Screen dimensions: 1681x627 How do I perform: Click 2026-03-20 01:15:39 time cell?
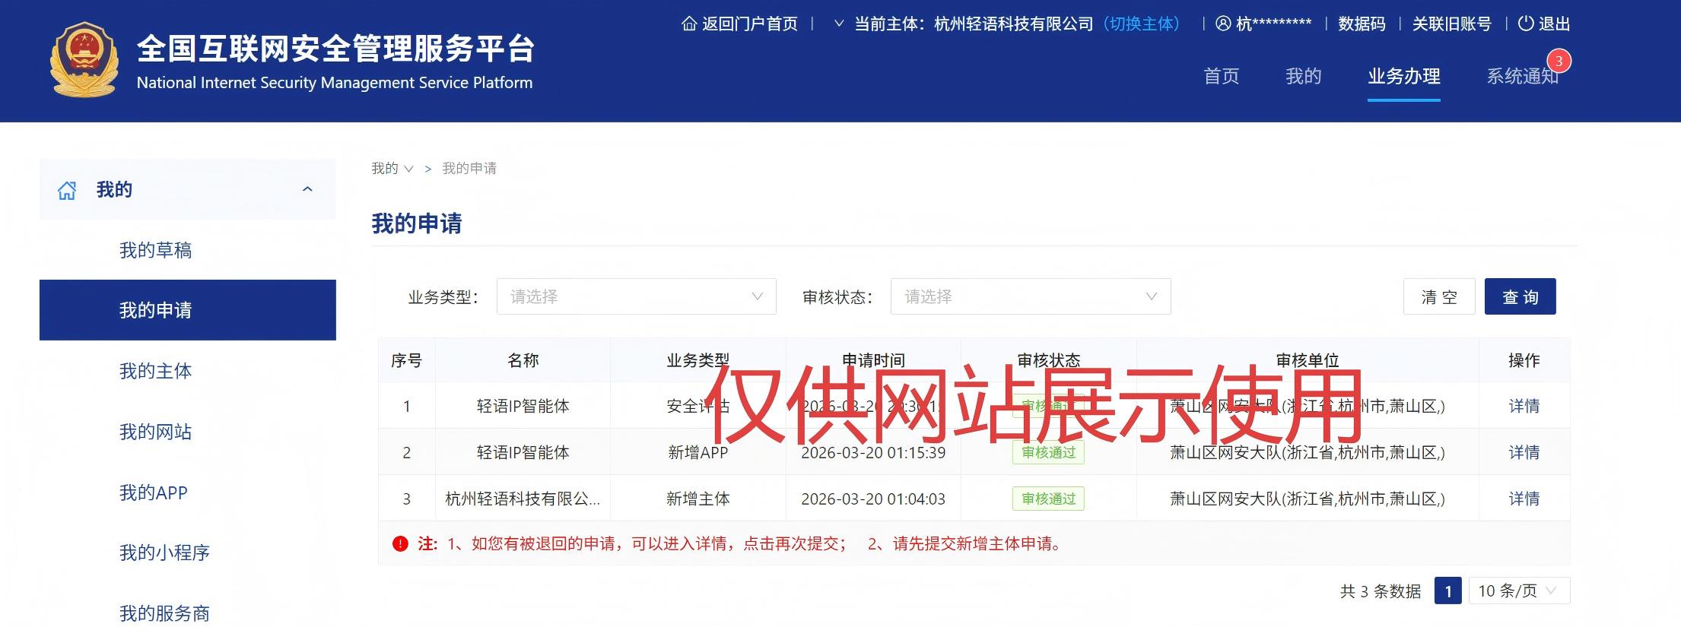tap(873, 452)
